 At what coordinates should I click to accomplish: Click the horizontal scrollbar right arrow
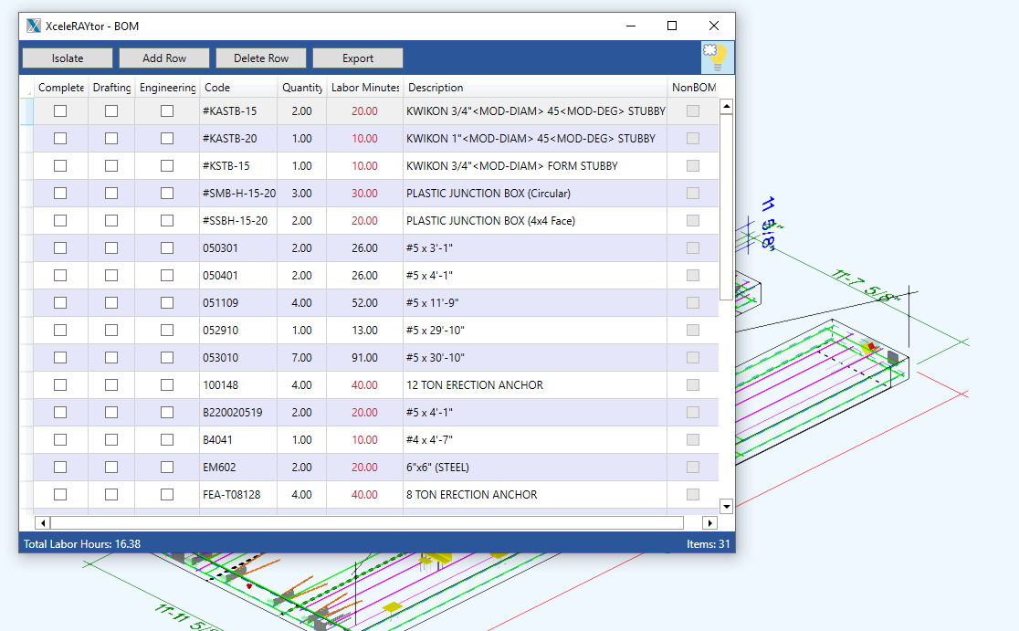click(709, 523)
